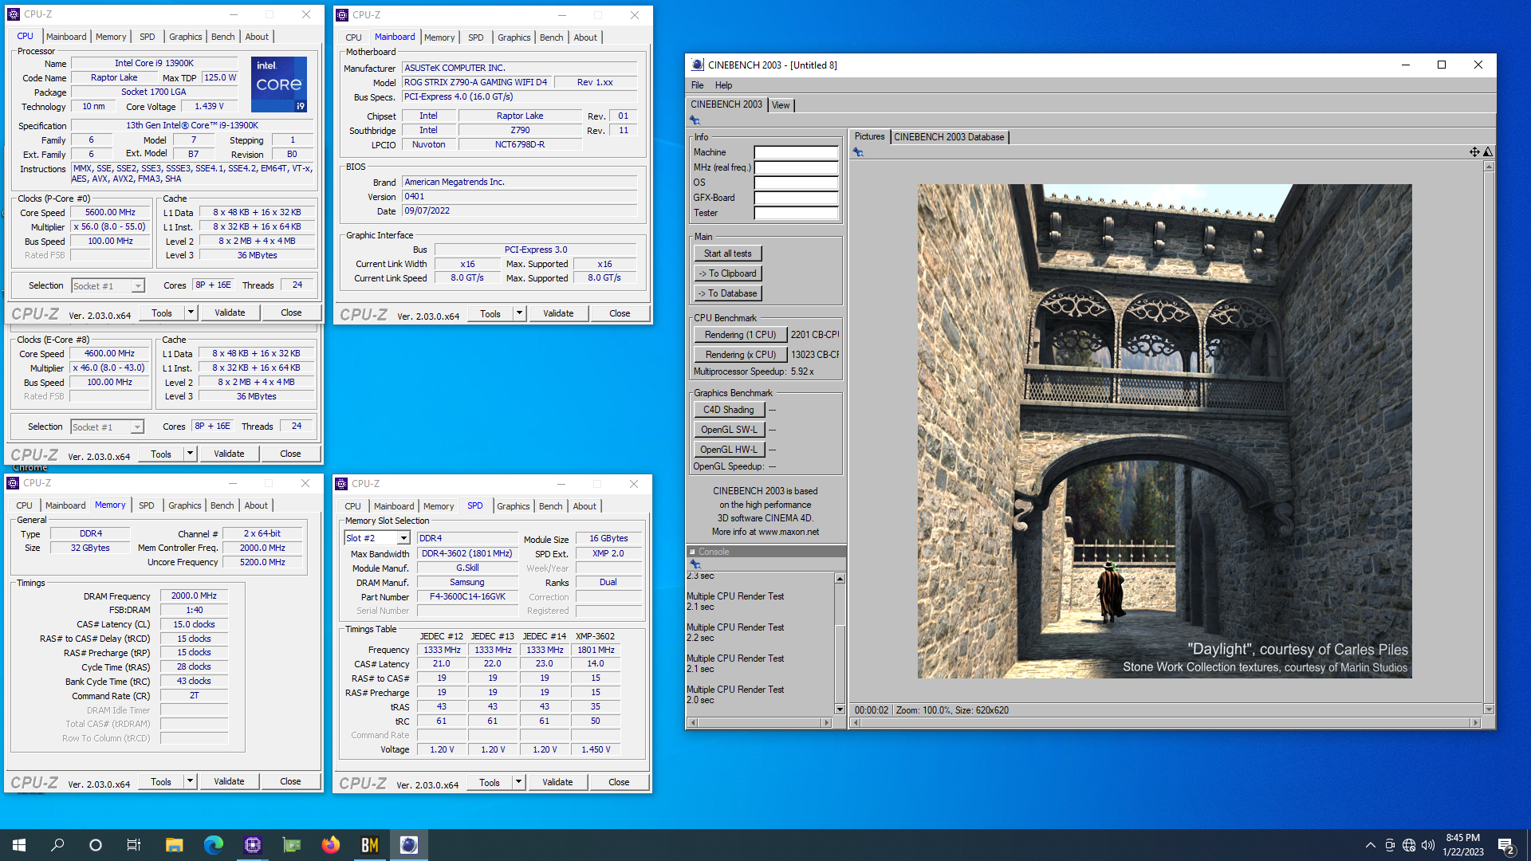
Task: Click the pin icon under the Pictures tab
Action: tap(858, 152)
